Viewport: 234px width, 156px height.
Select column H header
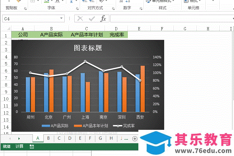pos(208,29)
